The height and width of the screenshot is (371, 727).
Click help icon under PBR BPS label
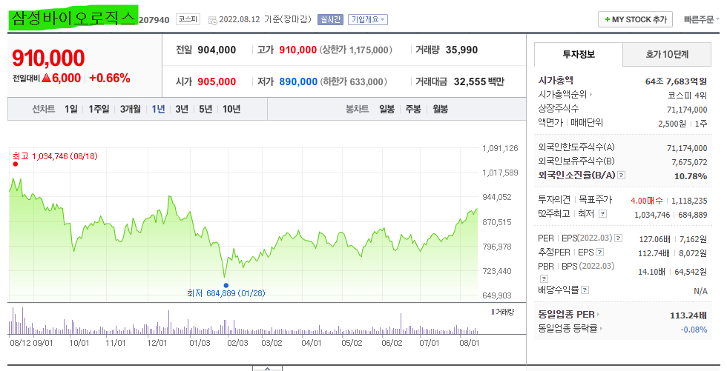(x=544, y=278)
